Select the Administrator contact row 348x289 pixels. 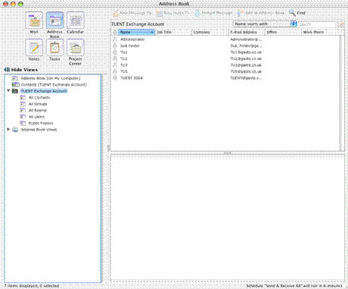(225, 39)
